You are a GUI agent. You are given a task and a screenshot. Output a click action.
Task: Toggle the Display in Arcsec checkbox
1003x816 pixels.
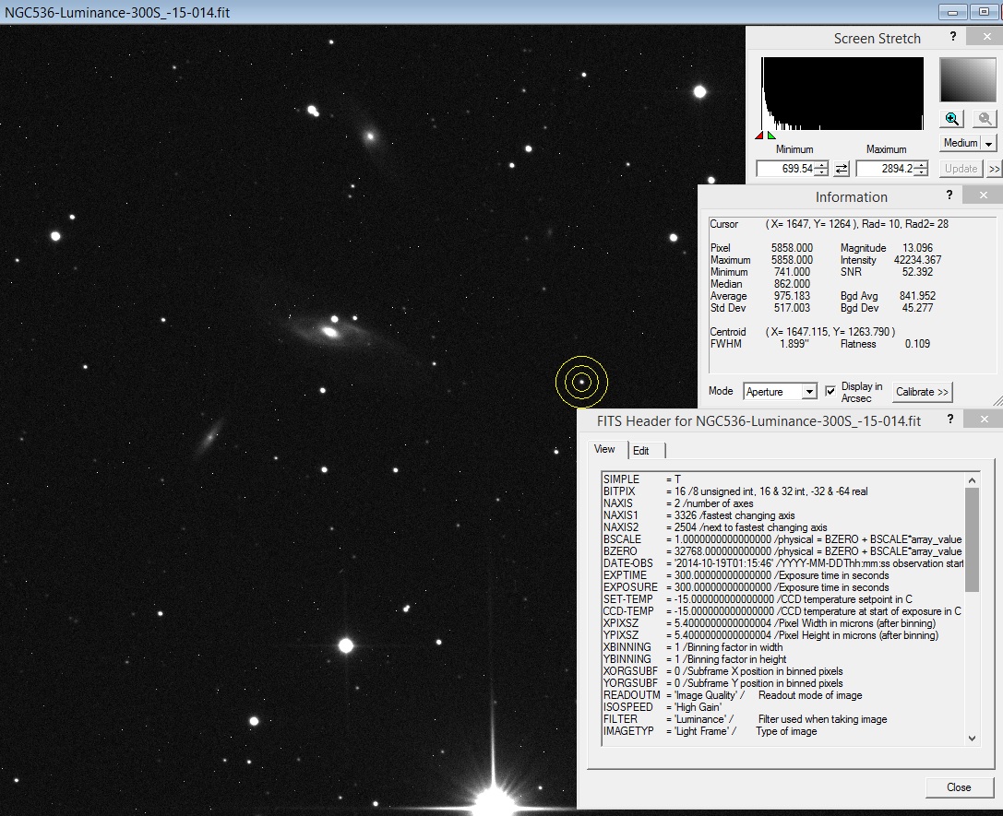coord(830,390)
